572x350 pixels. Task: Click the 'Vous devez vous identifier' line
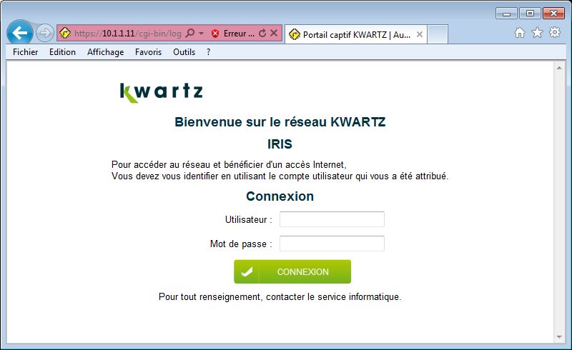(x=280, y=176)
